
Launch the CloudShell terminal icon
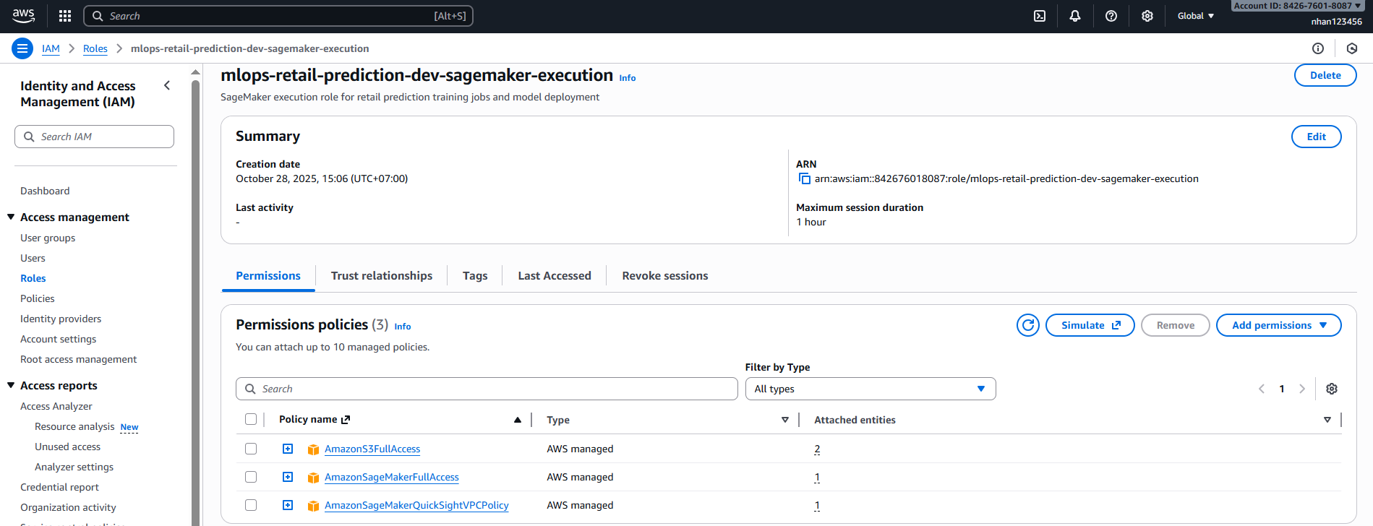click(x=1040, y=16)
